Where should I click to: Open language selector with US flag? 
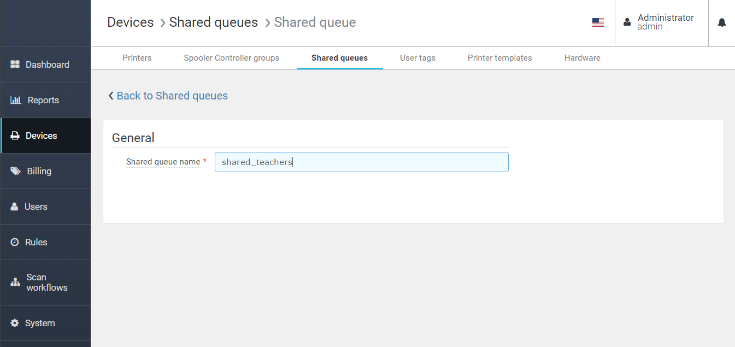(598, 22)
